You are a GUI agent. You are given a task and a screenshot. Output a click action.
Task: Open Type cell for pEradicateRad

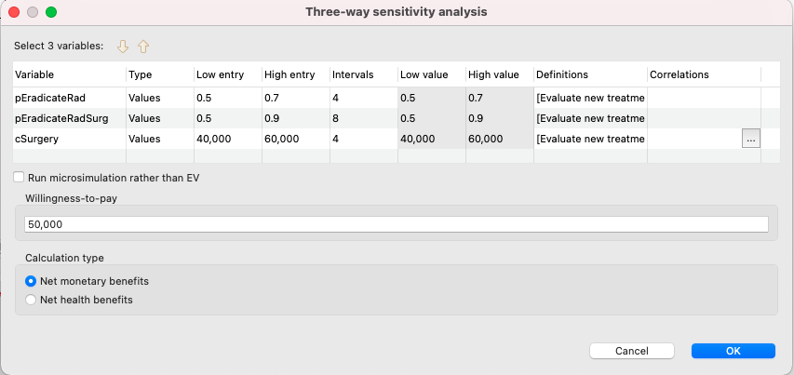tap(159, 98)
